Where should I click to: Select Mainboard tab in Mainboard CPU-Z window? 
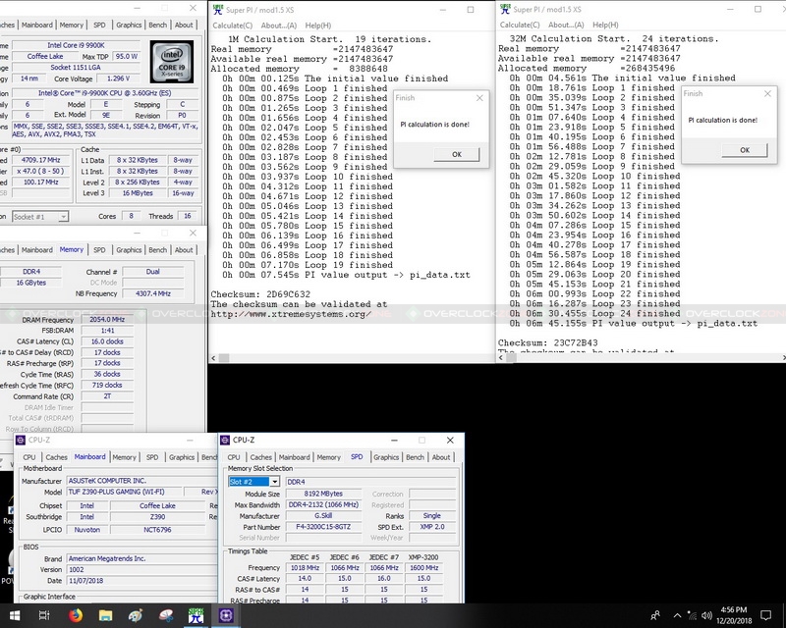pos(89,456)
